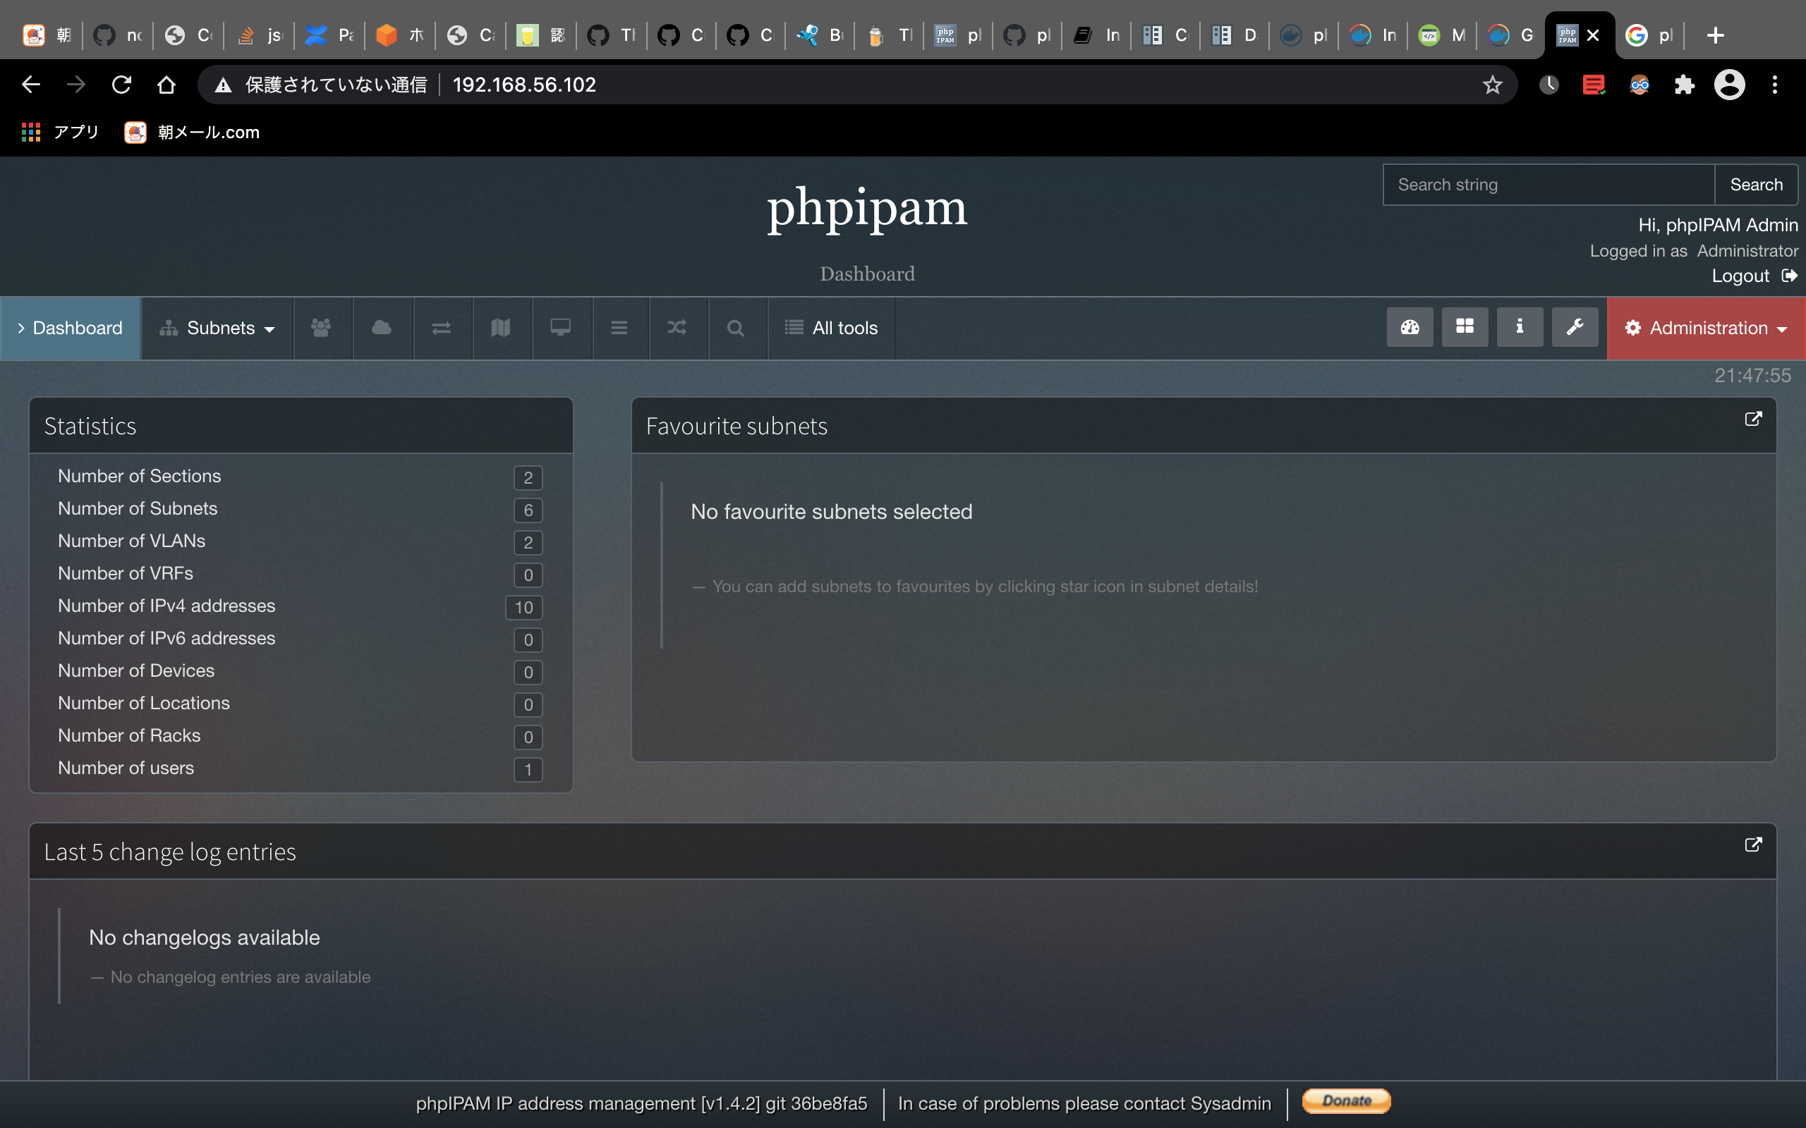Open a new browser tab
The width and height of the screenshot is (1806, 1128).
1716,35
